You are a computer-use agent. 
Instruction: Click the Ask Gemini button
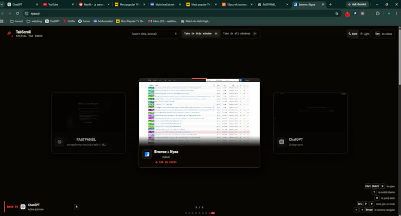click(x=357, y=5)
